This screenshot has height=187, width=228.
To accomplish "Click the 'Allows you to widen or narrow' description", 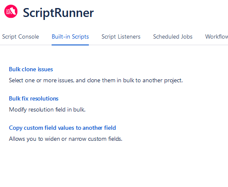I will click(x=66, y=139).
